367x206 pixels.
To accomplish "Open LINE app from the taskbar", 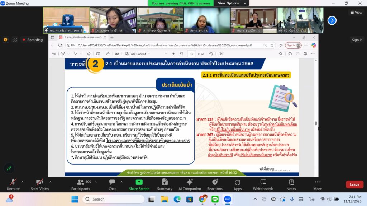I will pyautogui.click(x=215, y=199).
